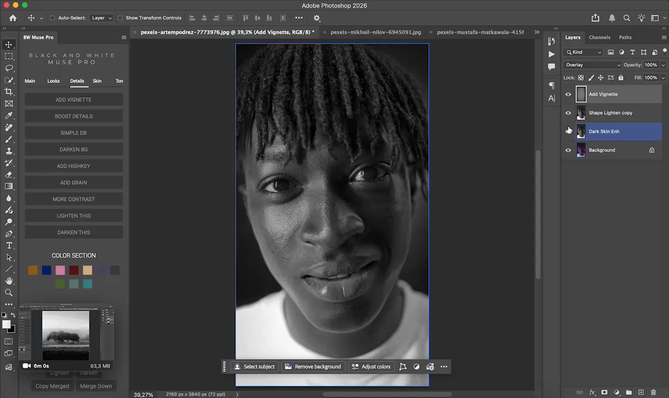Click the BOOST DETAILS button
Viewport: 669px width, 398px height.
(74, 117)
